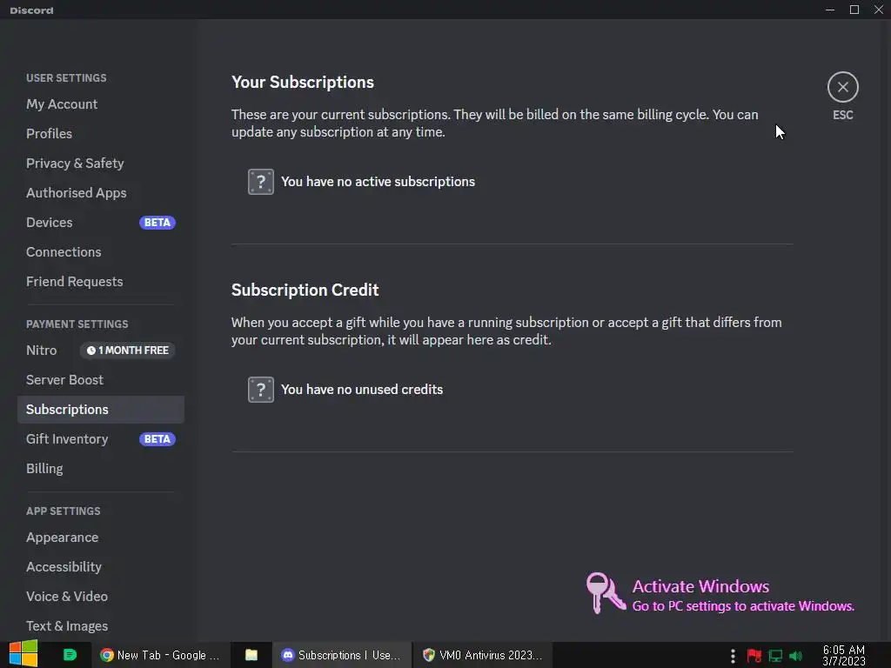Show hidden tray icons via dots
This screenshot has width=891, height=668.
[733, 656]
